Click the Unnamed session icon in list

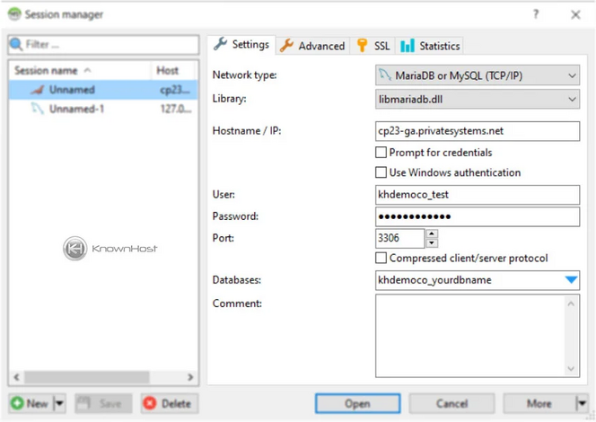point(37,90)
